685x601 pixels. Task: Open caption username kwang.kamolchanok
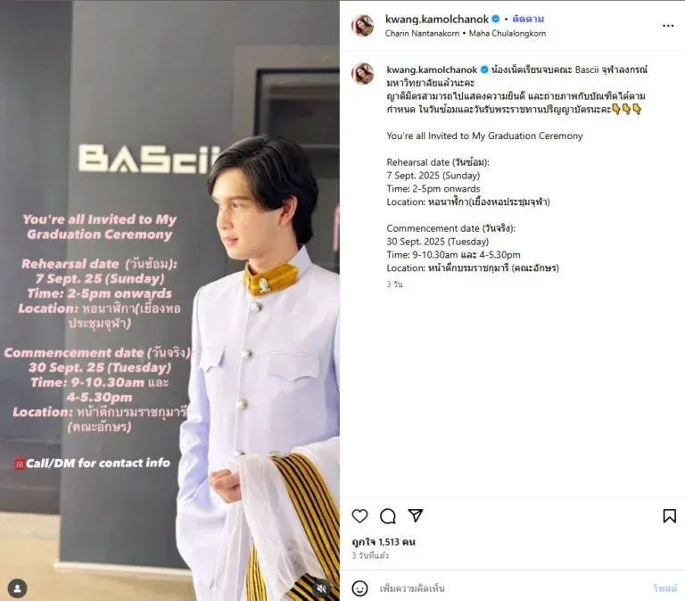432,70
